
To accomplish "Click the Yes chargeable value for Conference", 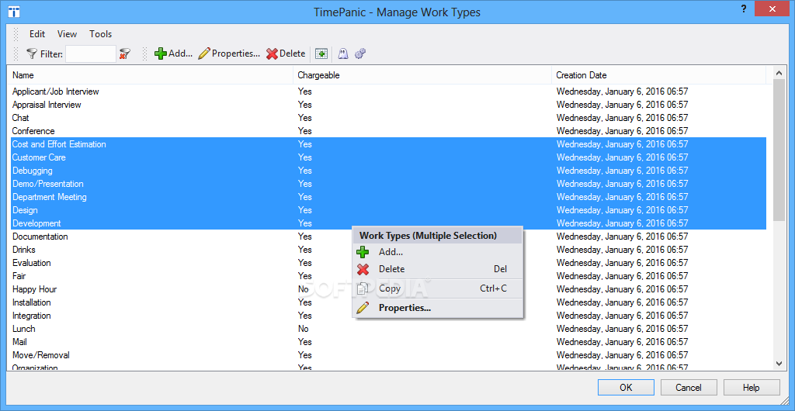I will click(x=304, y=131).
